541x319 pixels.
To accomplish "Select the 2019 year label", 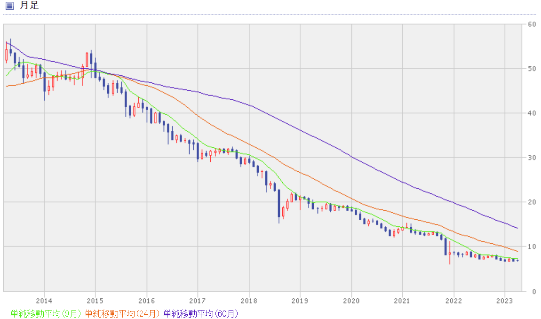I will point(300,301).
